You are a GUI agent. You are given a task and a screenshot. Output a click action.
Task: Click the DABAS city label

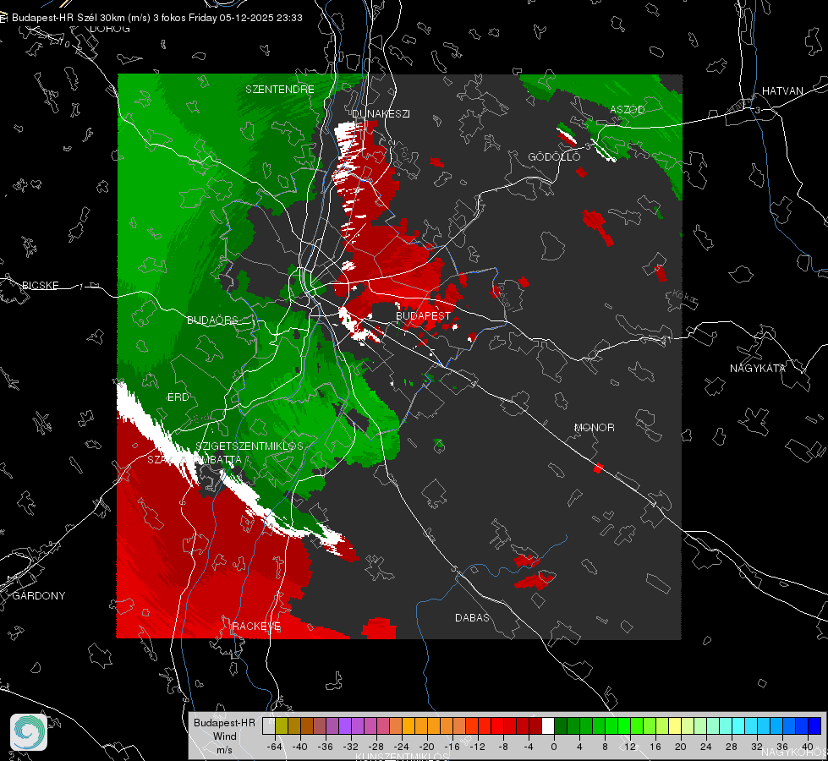click(x=472, y=618)
